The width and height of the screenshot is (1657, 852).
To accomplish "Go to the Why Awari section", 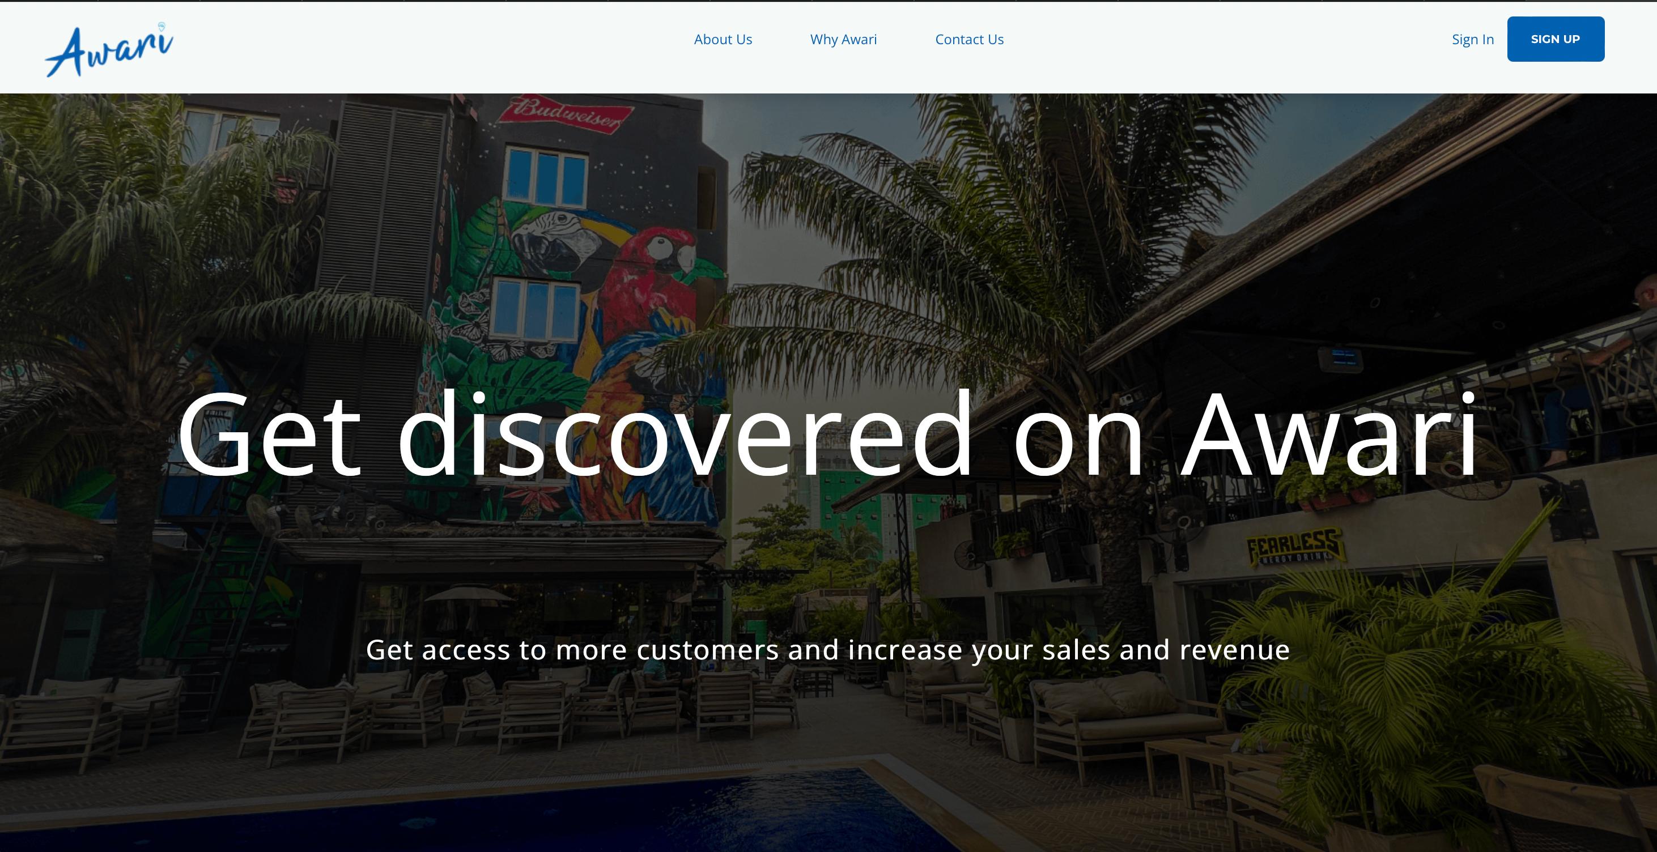I will coord(843,39).
